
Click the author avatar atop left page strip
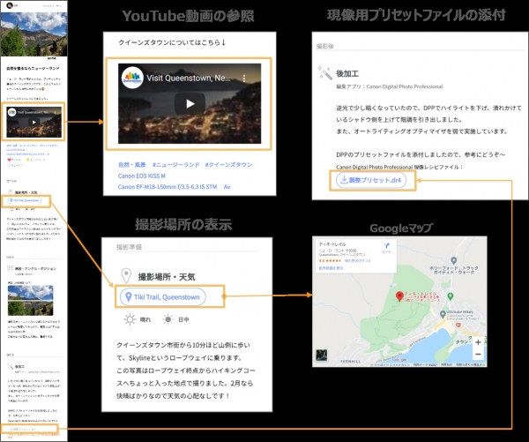point(10,5)
